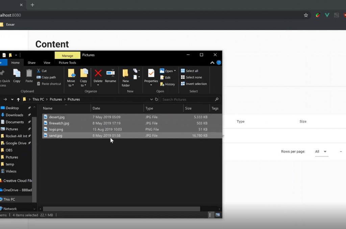The image size is (346, 229).
Task: Open the Share ribbon tab
Action: [31, 63]
